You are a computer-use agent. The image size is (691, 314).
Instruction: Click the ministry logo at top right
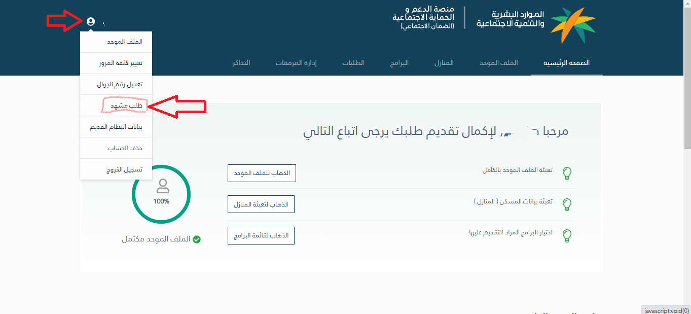[573, 25]
